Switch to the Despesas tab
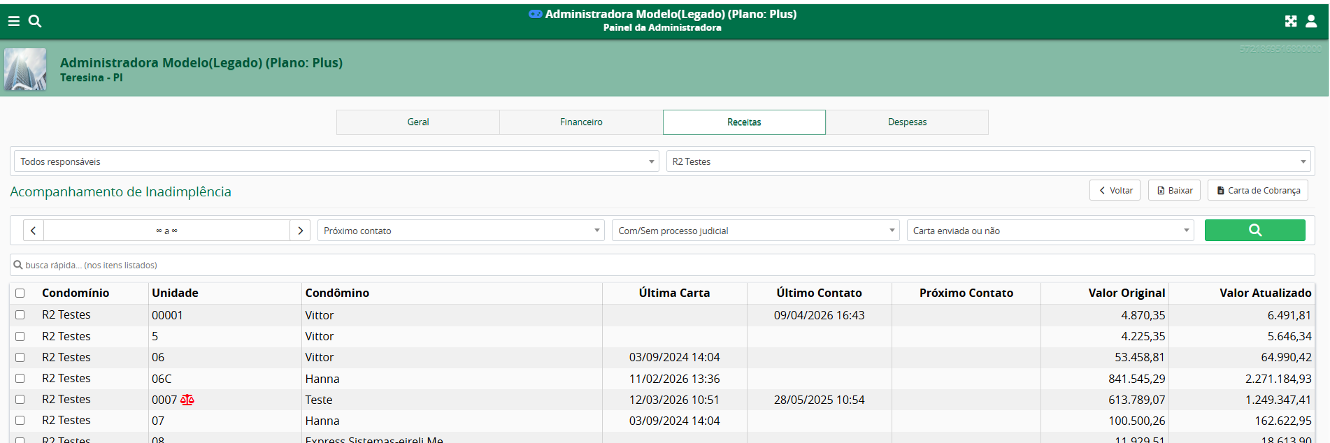Viewport: 1330px width, 443px height. click(x=907, y=122)
